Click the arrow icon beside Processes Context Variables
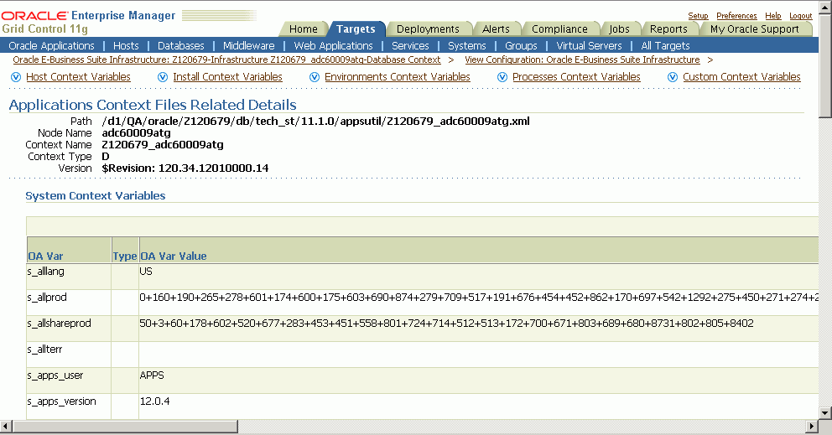 point(502,77)
